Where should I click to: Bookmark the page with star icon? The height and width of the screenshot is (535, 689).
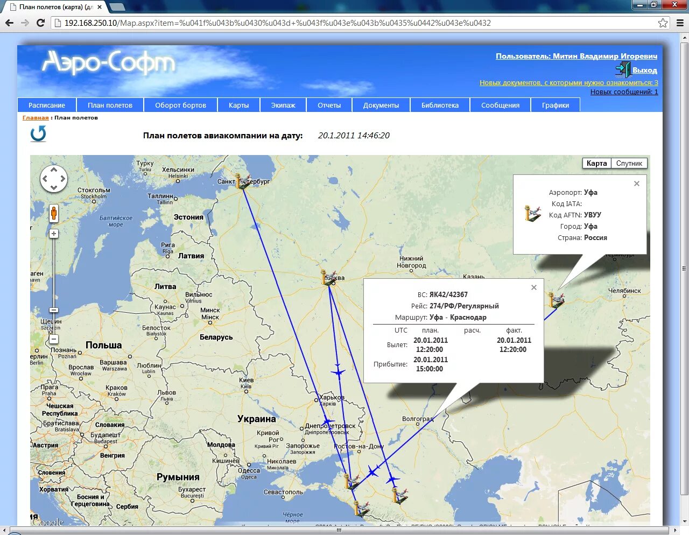[x=663, y=23]
